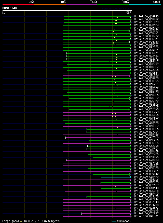163x223 pixels.
Task: Select the UniRef100_A9ZPJ4 label
Action: pos(146,199)
